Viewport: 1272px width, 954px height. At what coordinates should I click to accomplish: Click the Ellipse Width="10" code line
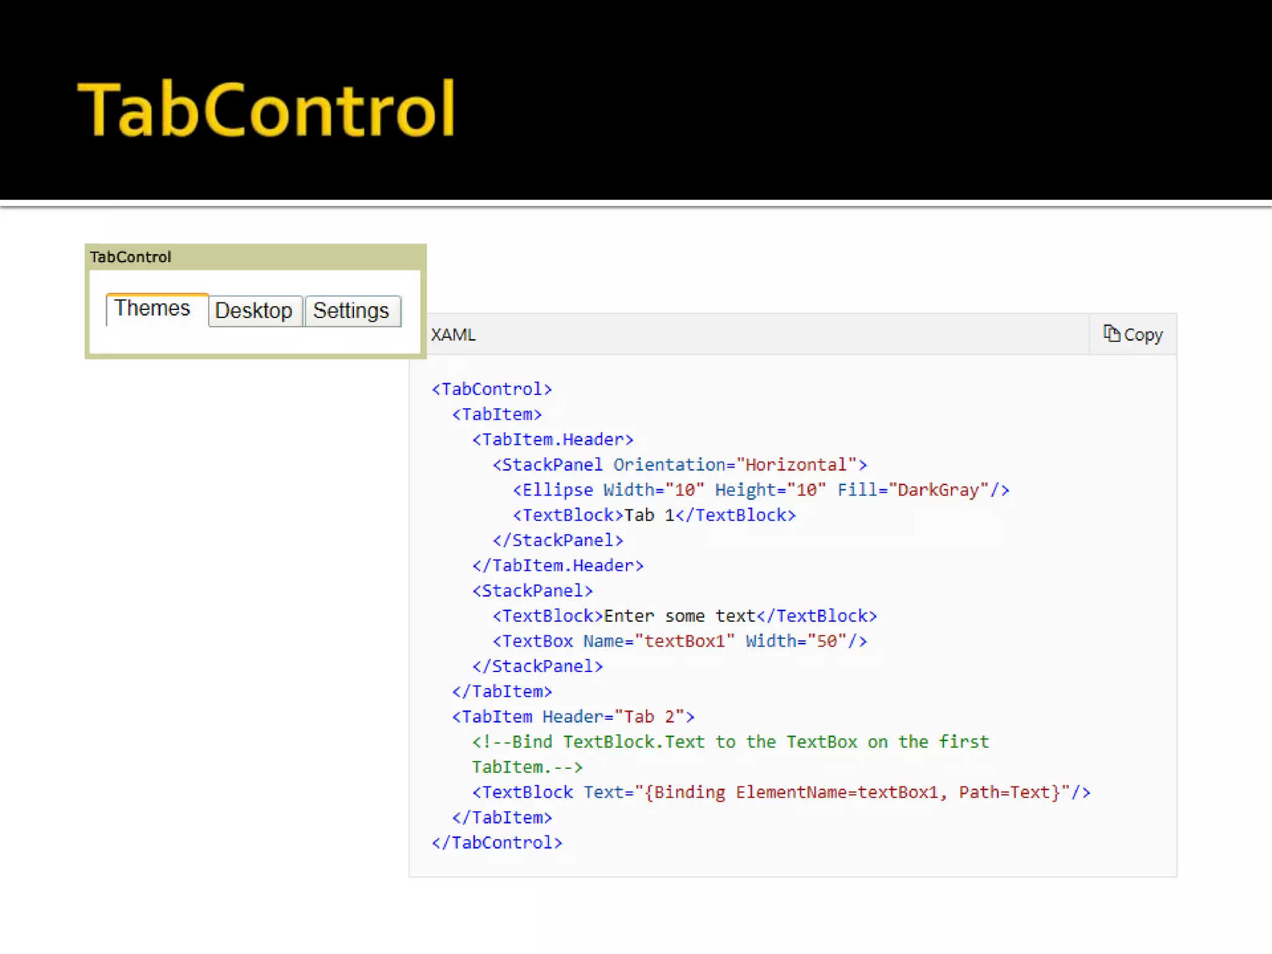coord(761,490)
